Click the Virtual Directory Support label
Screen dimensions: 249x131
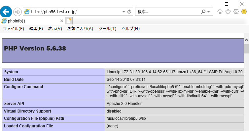click(x=28, y=111)
